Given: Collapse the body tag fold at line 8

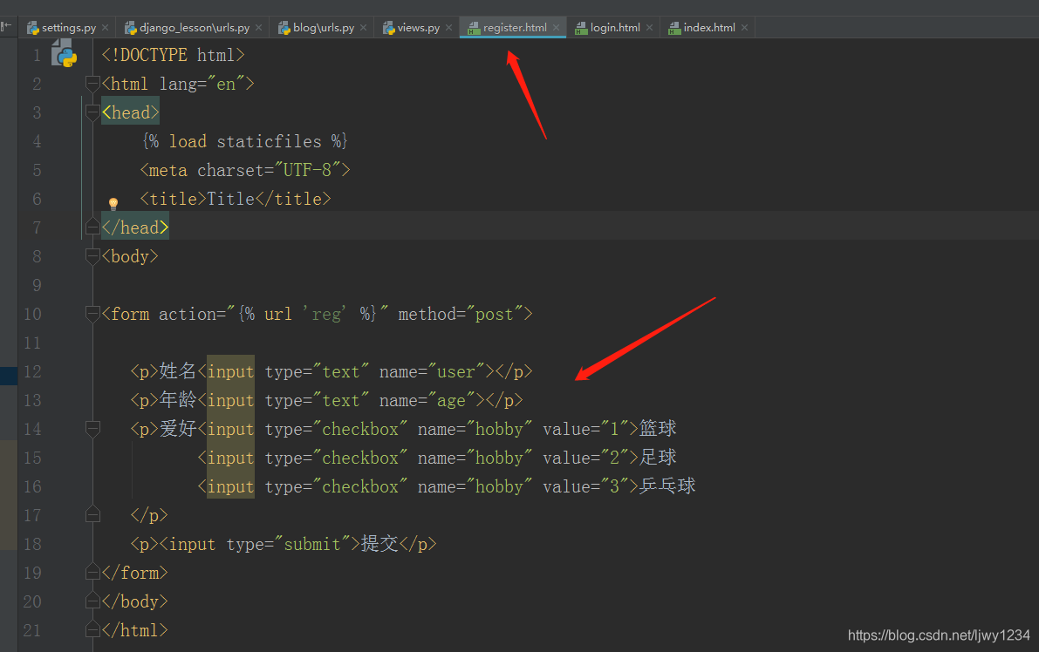Looking at the screenshot, I should [92, 256].
